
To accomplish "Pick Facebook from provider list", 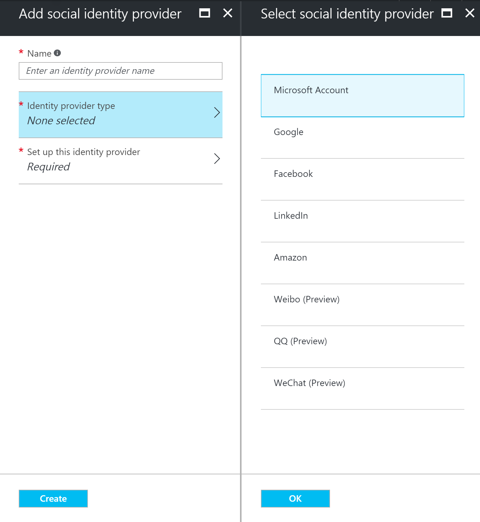I will pos(362,180).
